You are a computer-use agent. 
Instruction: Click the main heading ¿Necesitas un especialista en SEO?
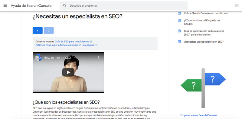(x=77, y=17)
